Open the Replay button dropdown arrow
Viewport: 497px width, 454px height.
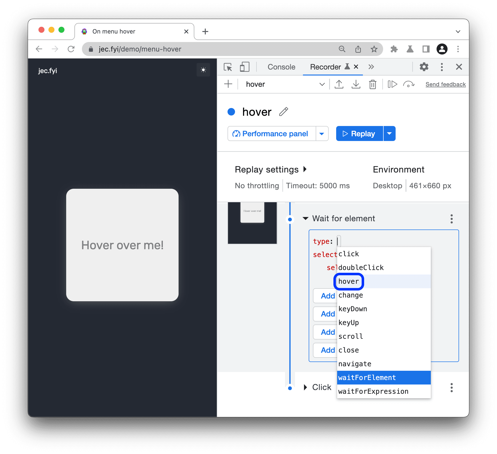[x=390, y=133]
